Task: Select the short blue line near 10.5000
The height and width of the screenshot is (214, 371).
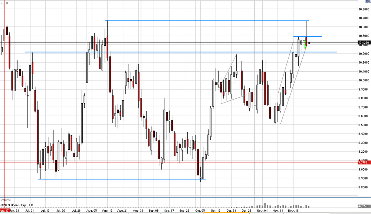Action: tap(308, 36)
